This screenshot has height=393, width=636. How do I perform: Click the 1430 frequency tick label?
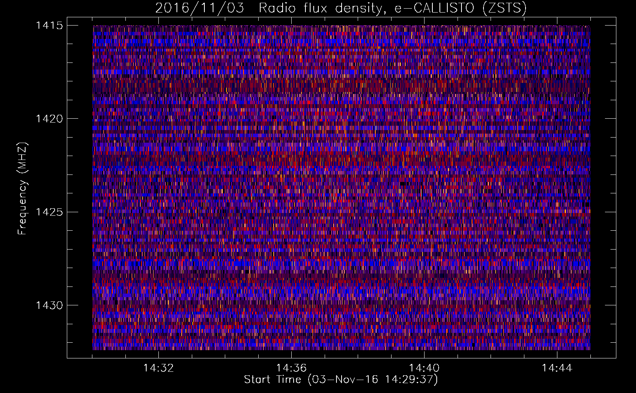49,305
